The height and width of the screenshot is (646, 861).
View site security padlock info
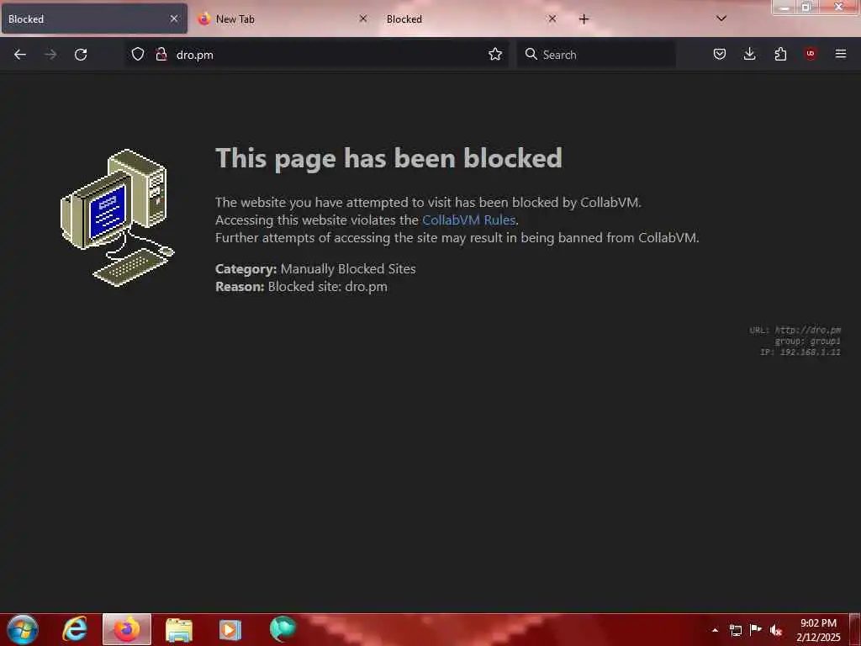pos(161,54)
